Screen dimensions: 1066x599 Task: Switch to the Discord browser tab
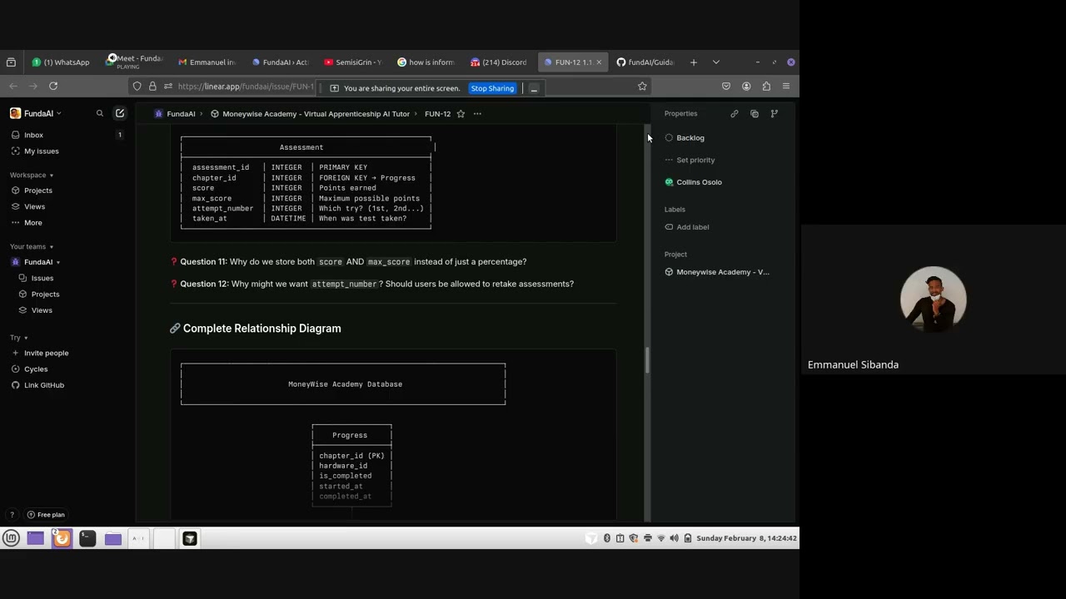[499, 62]
